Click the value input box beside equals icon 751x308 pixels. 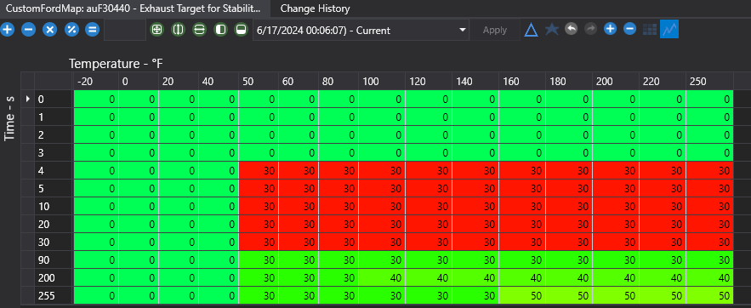coord(125,30)
